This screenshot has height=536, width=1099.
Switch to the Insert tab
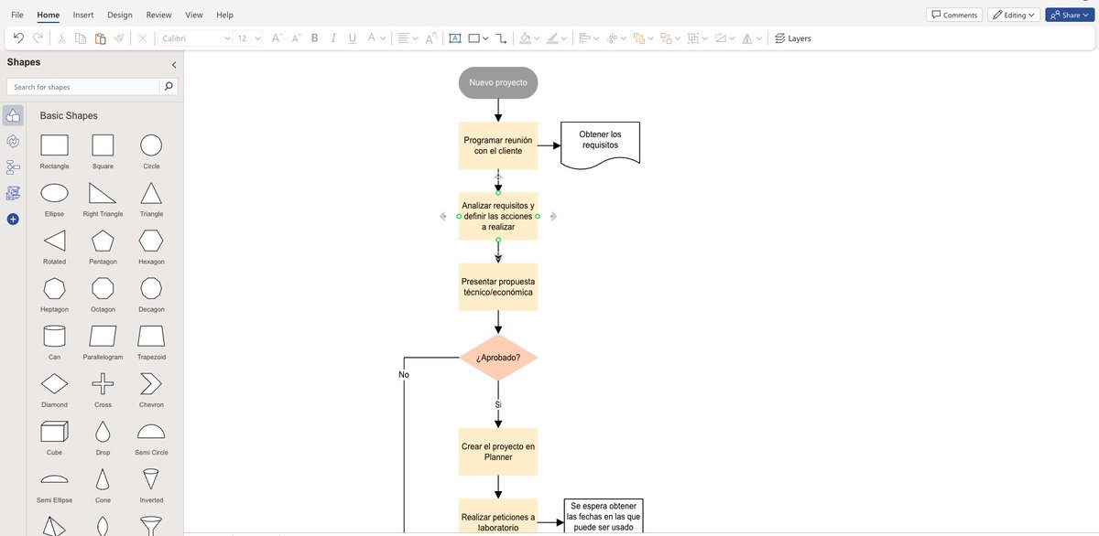[x=83, y=15]
